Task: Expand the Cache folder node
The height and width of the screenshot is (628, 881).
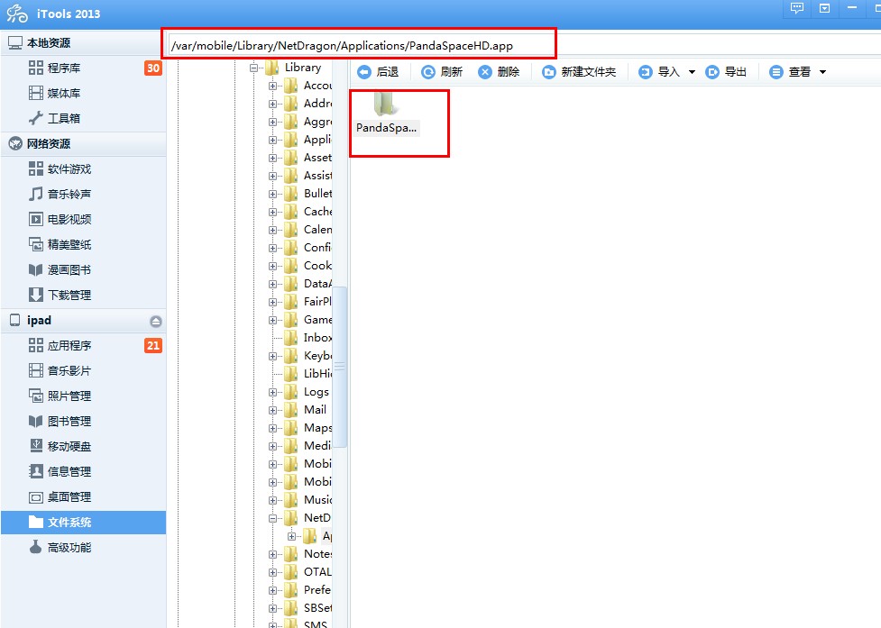Action: (x=272, y=212)
